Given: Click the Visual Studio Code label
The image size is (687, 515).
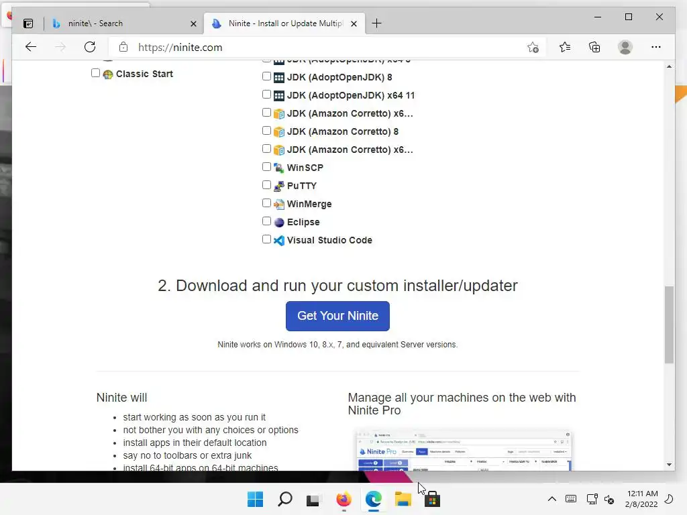Looking at the screenshot, I should (329, 241).
